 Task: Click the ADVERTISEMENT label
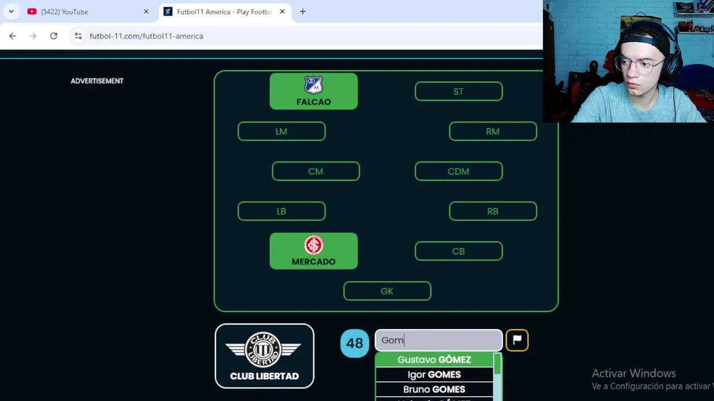pos(97,81)
